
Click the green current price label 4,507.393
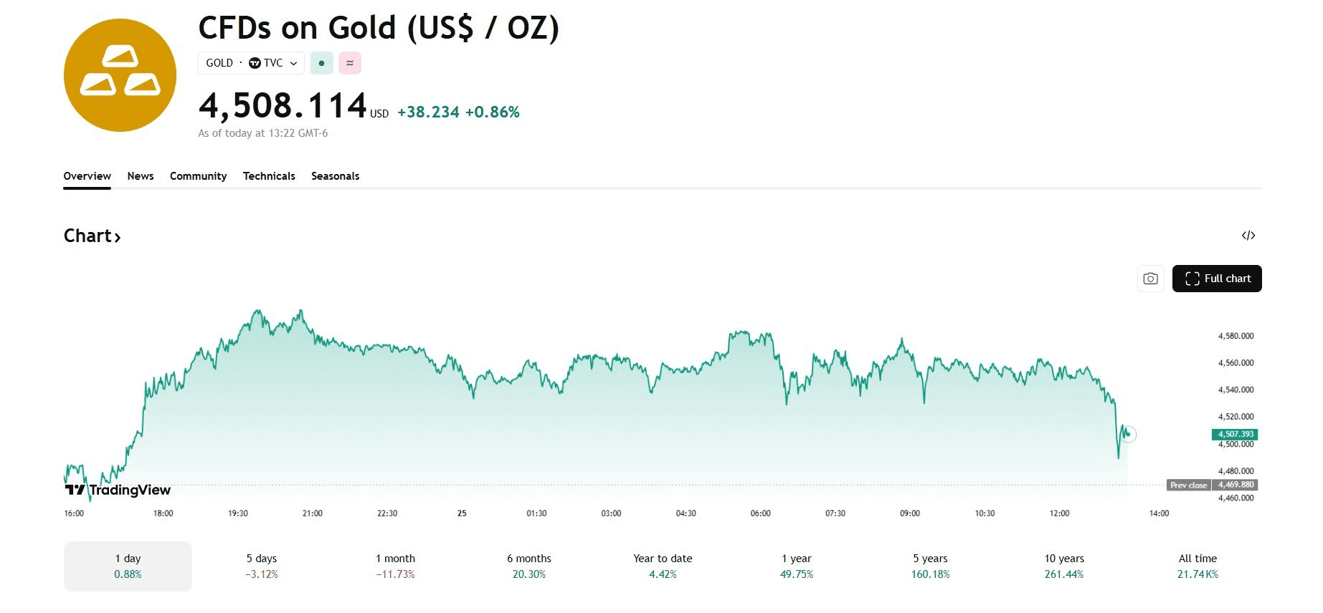pyautogui.click(x=1234, y=434)
